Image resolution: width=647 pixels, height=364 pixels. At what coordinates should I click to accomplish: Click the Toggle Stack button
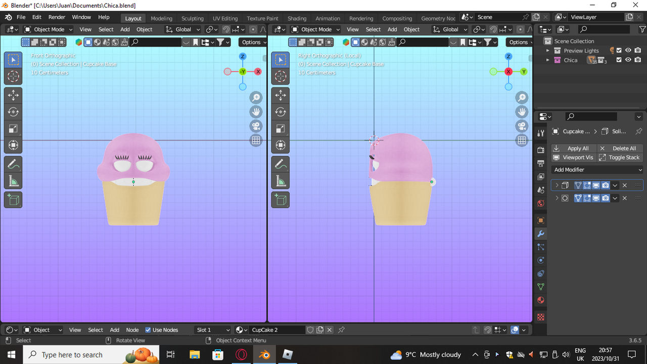pyautogui.click(x=620, y=157)
